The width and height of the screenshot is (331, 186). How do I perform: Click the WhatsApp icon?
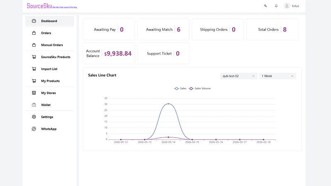coord(34,129)
